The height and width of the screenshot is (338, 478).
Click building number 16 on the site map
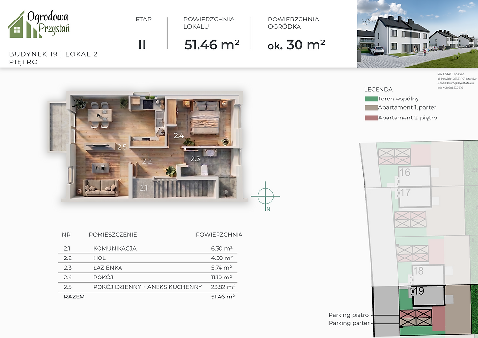pos(404,172)
